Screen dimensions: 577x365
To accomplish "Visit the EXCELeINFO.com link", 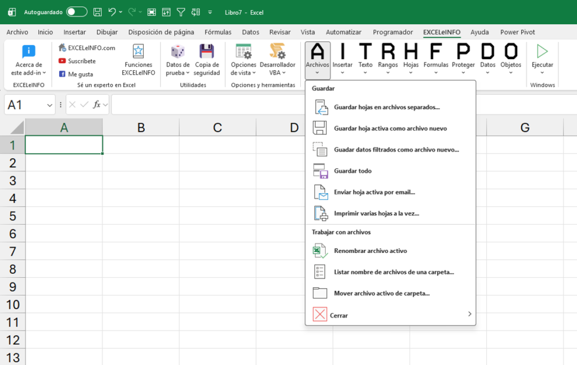I will coord(87,48).
